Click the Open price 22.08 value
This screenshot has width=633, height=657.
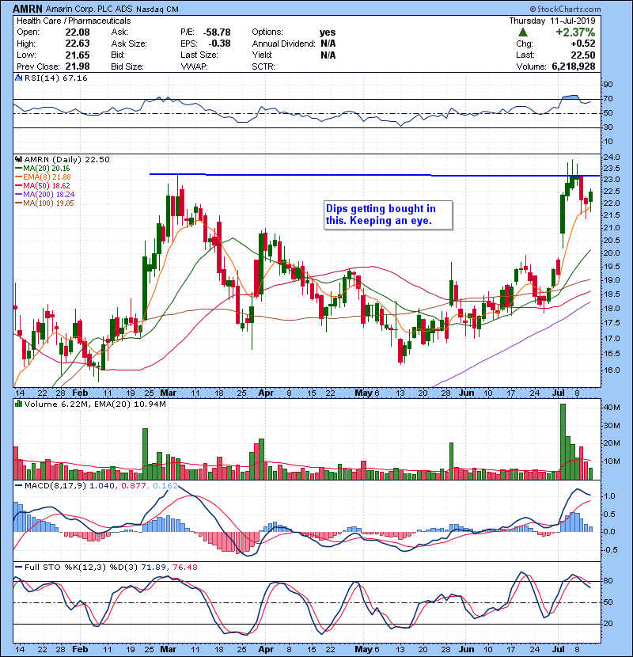(x=77, y=32)
